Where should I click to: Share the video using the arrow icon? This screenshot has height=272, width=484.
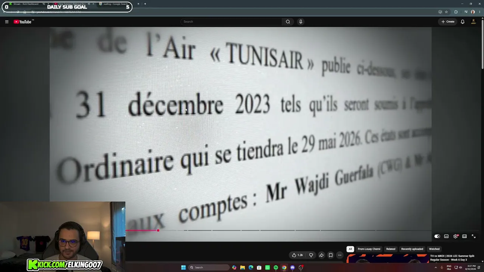(x=321, y=255)
